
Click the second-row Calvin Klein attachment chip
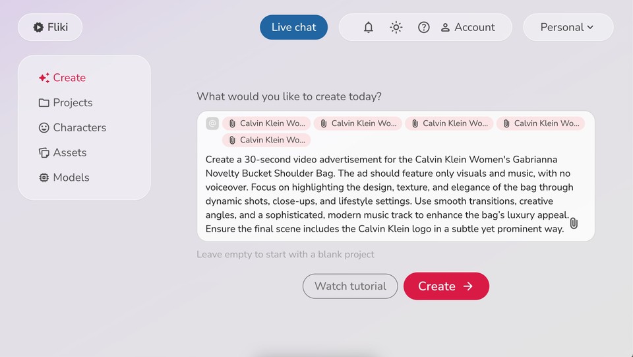(x=266, y=140)
